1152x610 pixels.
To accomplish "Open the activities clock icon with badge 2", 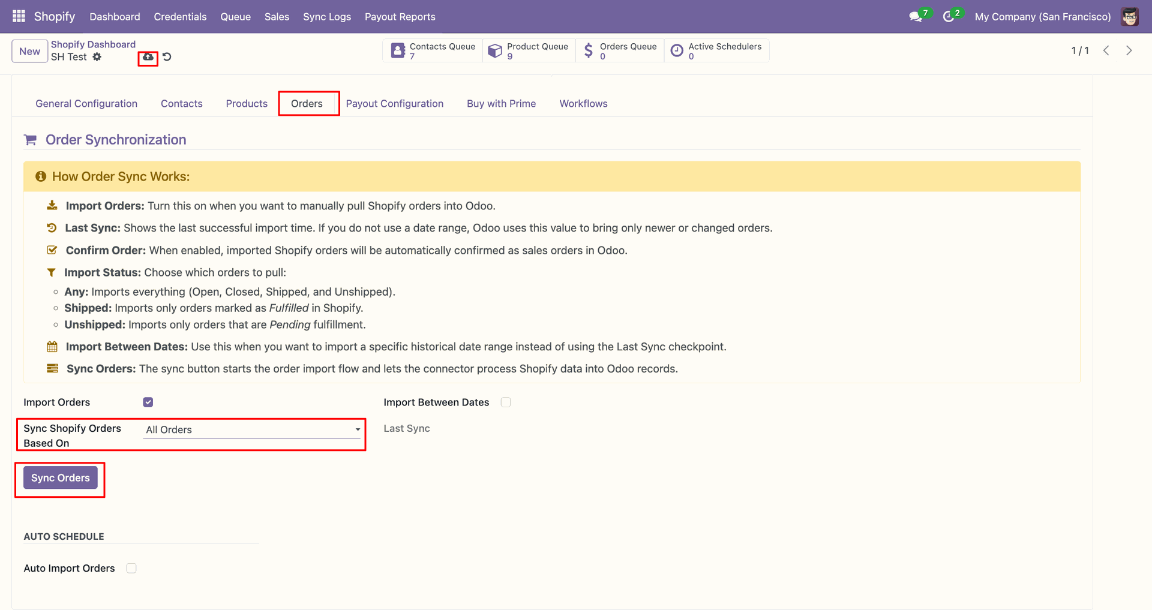I will (949, 17).
